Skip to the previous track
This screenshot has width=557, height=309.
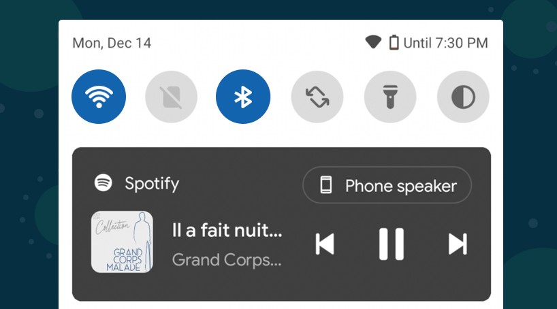tap(325, 244)
